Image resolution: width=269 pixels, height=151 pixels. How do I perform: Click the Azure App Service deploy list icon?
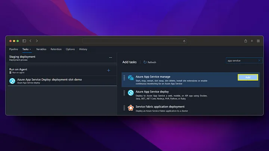pyautogui.click(x=130, y=92)
